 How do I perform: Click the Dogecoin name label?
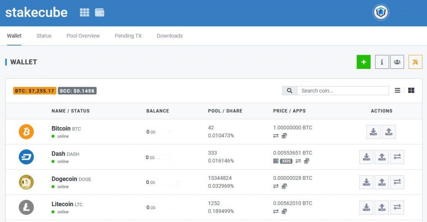click(64, 179)
